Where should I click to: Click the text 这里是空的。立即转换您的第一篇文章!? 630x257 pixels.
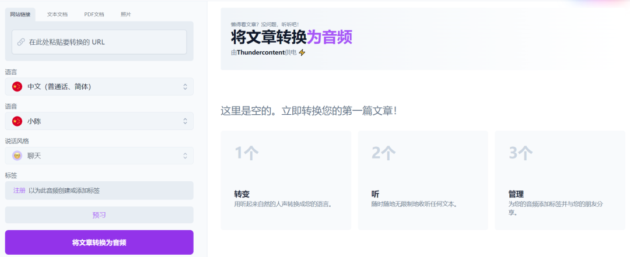309,111
